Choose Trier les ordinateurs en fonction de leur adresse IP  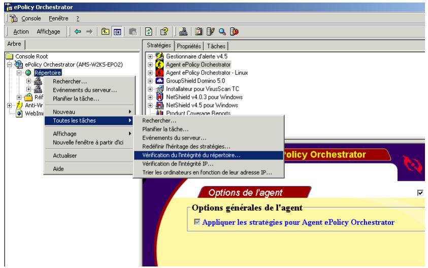point(209,173)
